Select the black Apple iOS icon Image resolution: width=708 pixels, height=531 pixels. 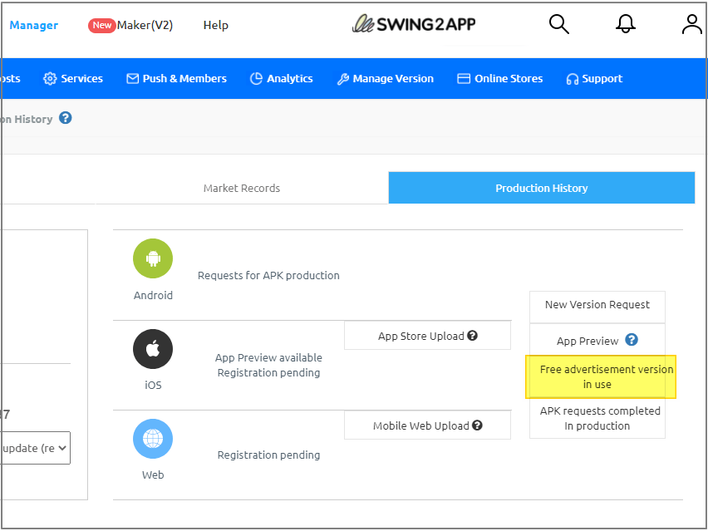(153, 348)
